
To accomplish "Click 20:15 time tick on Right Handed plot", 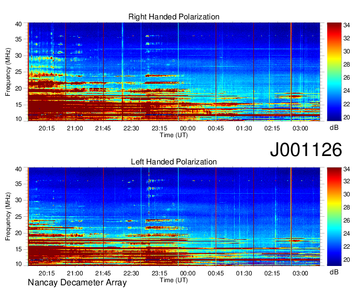I will [x=47, y=128].
